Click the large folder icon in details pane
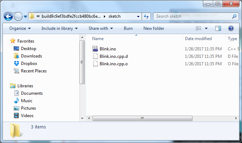The height and width of the screenshot is (143, 242). point(16,130)
